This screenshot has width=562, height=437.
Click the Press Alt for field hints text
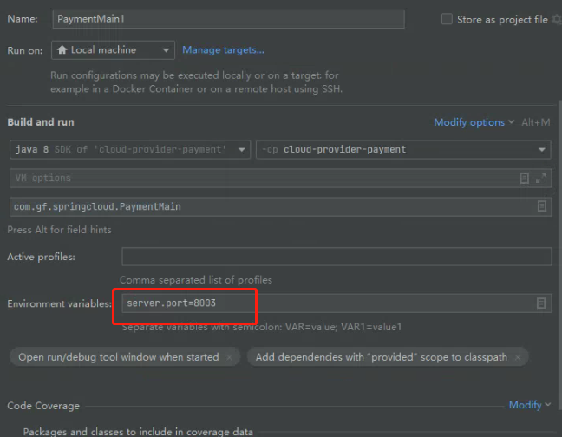tap(59, 230)
